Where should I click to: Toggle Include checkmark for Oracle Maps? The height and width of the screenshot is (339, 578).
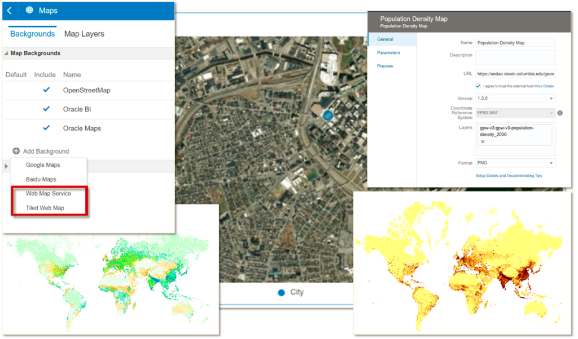46,128
